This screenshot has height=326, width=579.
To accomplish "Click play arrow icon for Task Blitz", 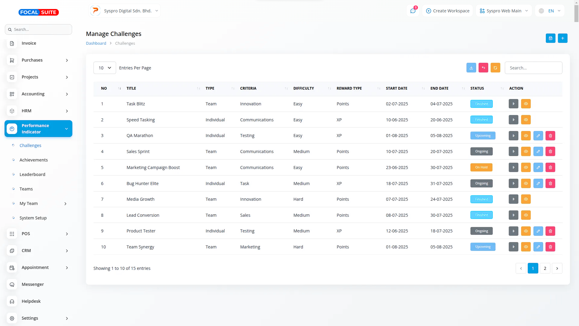I will (513, 104).
